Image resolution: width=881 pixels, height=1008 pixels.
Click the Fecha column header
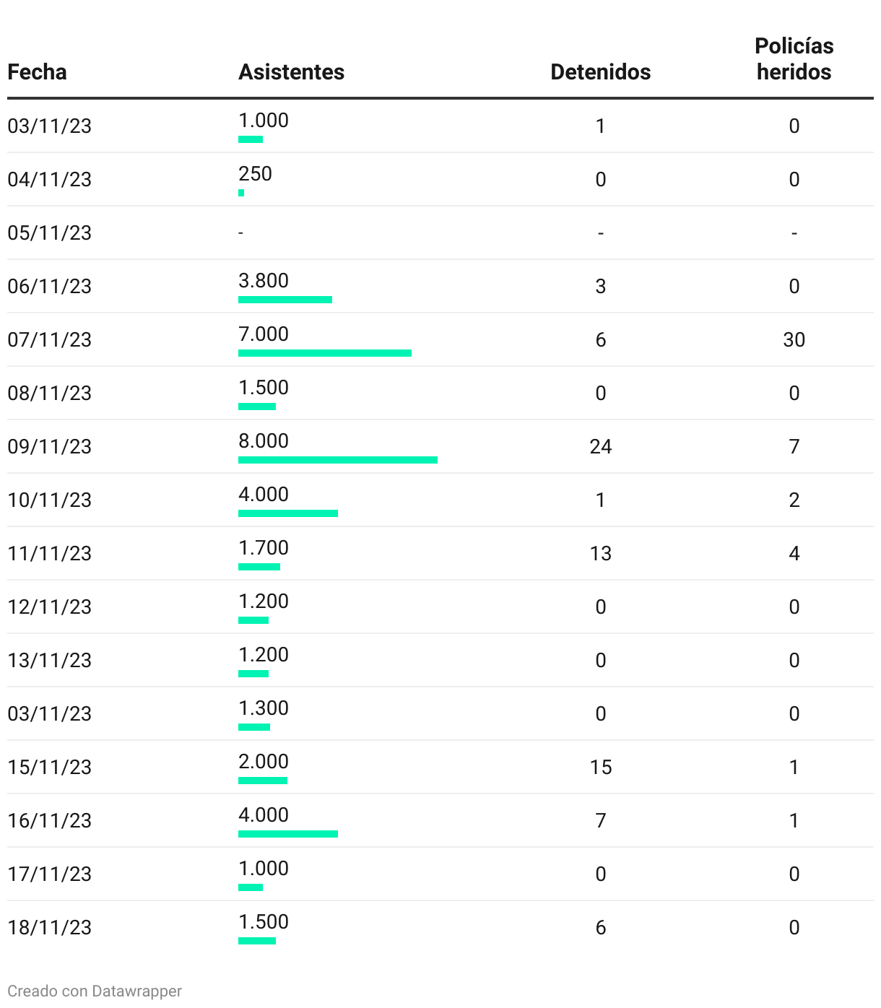tap(37, 72)
